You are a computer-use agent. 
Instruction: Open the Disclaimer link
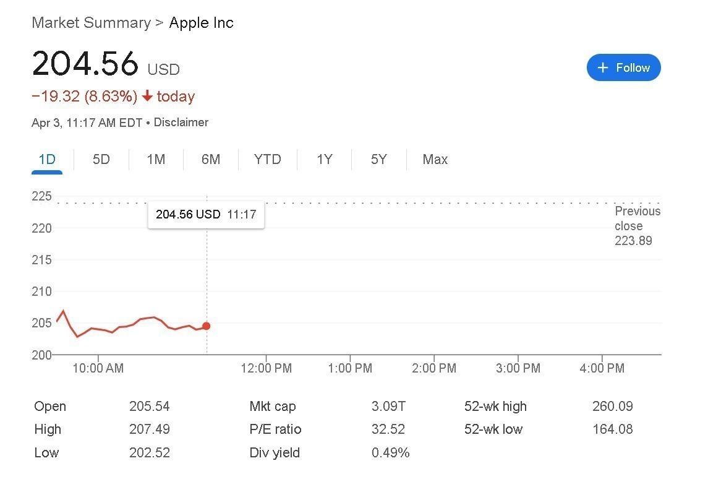point(181,123)
